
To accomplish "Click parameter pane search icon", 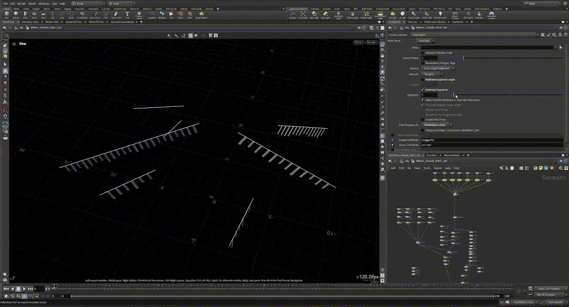I will coord(554,35).
